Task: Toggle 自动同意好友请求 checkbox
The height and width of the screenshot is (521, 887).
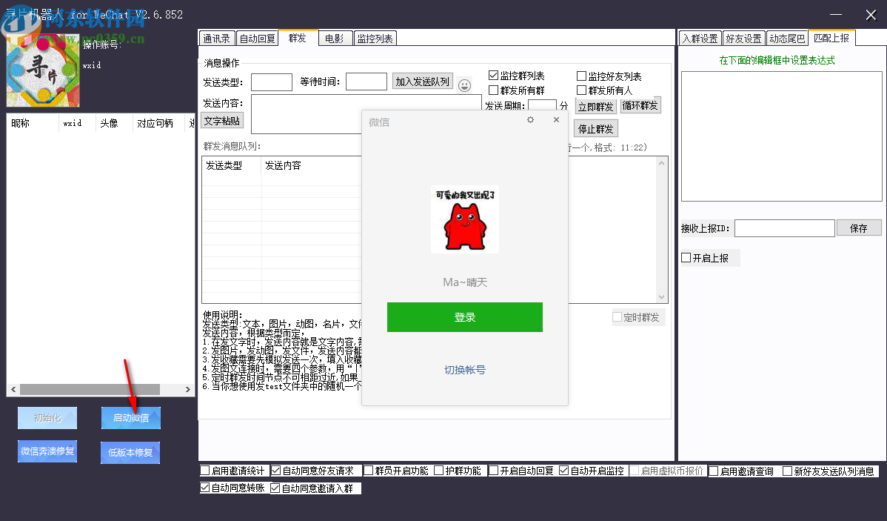Action: 275,471
